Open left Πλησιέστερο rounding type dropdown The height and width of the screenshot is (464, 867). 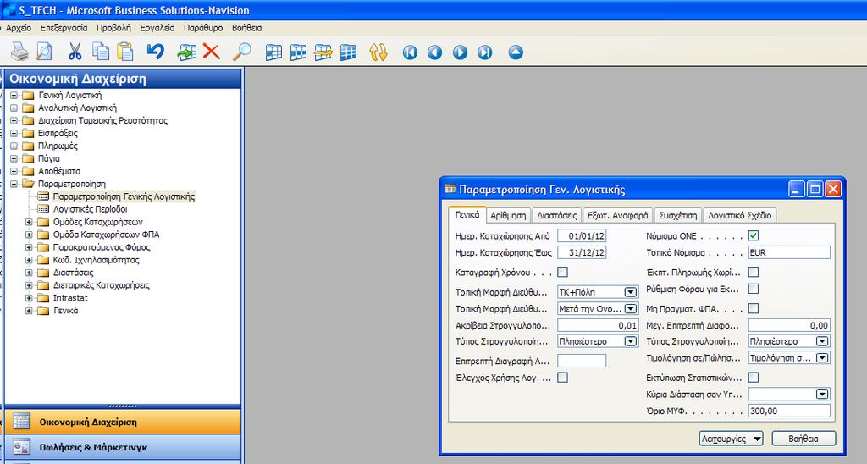[x=630, y=341]
